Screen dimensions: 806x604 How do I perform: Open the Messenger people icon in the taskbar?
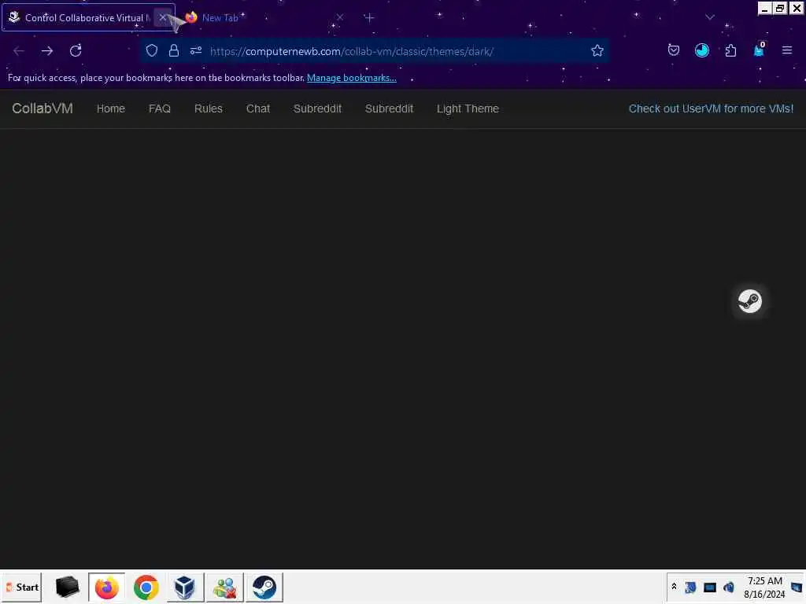(x=224, y=587)
